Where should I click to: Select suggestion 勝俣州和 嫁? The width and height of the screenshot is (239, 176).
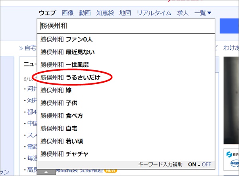pyautogui.click(x=55, y=91)
